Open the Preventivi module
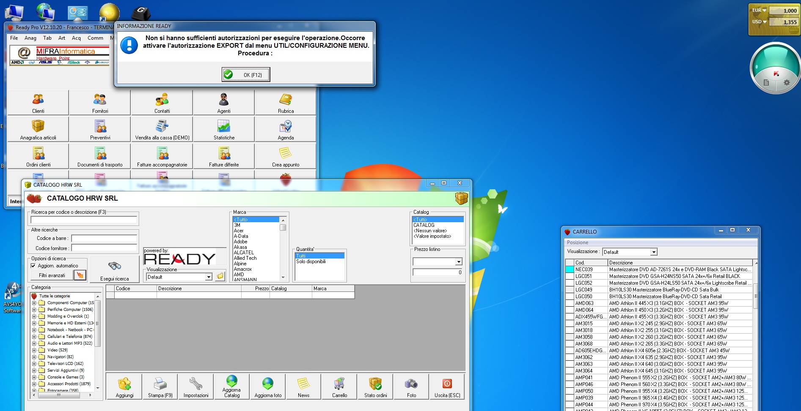 pyautogui.click(x=100, y=129)
